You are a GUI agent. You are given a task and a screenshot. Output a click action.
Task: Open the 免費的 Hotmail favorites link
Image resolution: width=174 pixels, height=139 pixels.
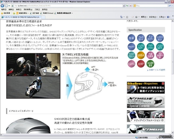click(47, 13)
